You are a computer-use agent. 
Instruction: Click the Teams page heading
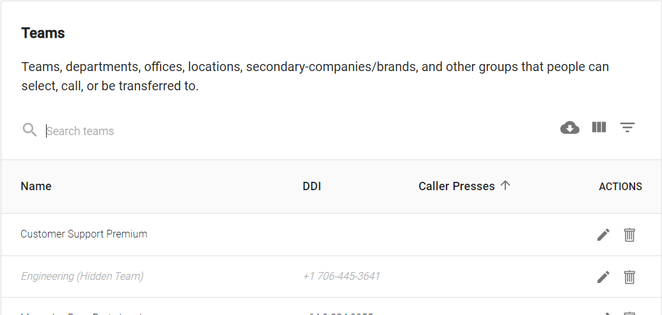tap(43, 33)
